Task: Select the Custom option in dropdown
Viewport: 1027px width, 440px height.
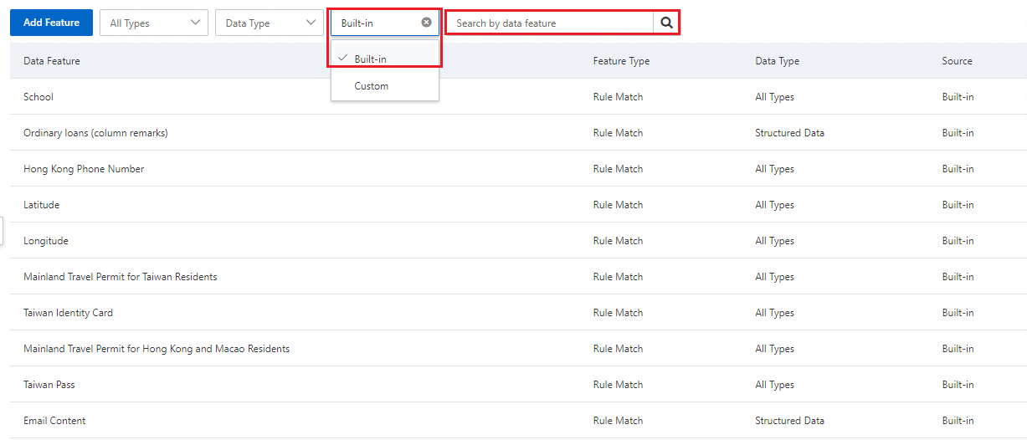Action: (x=372, y=86)
